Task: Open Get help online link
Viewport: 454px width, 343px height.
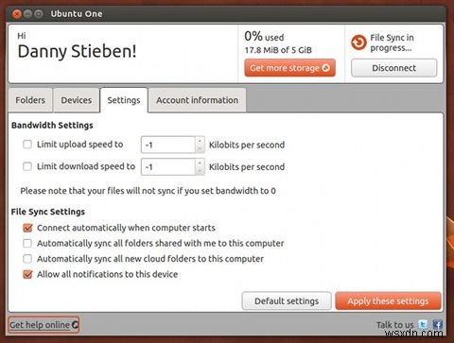Action: pyautogui.click(x=44, y=325)
